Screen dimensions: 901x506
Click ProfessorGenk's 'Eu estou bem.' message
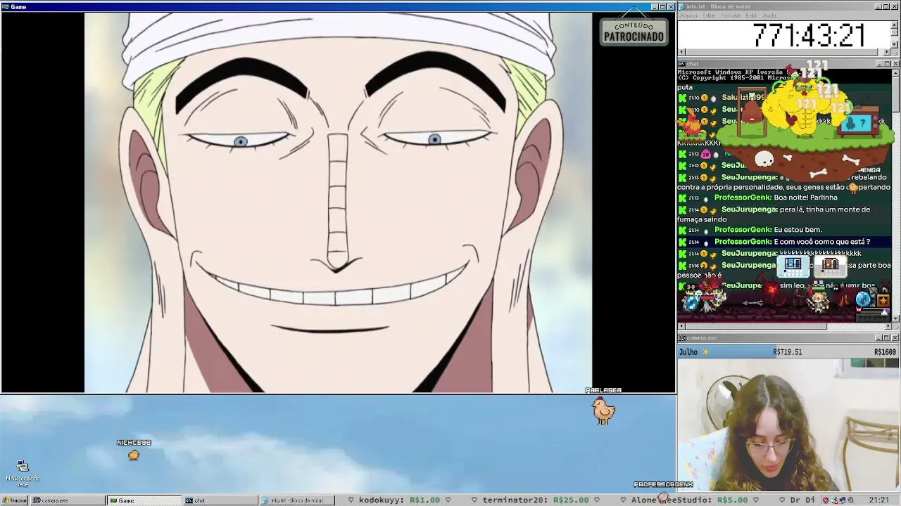[768, 230]
